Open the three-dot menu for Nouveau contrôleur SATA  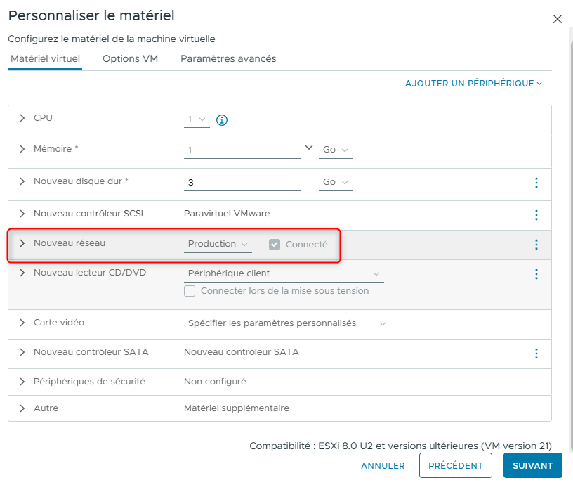pos(536,354)
